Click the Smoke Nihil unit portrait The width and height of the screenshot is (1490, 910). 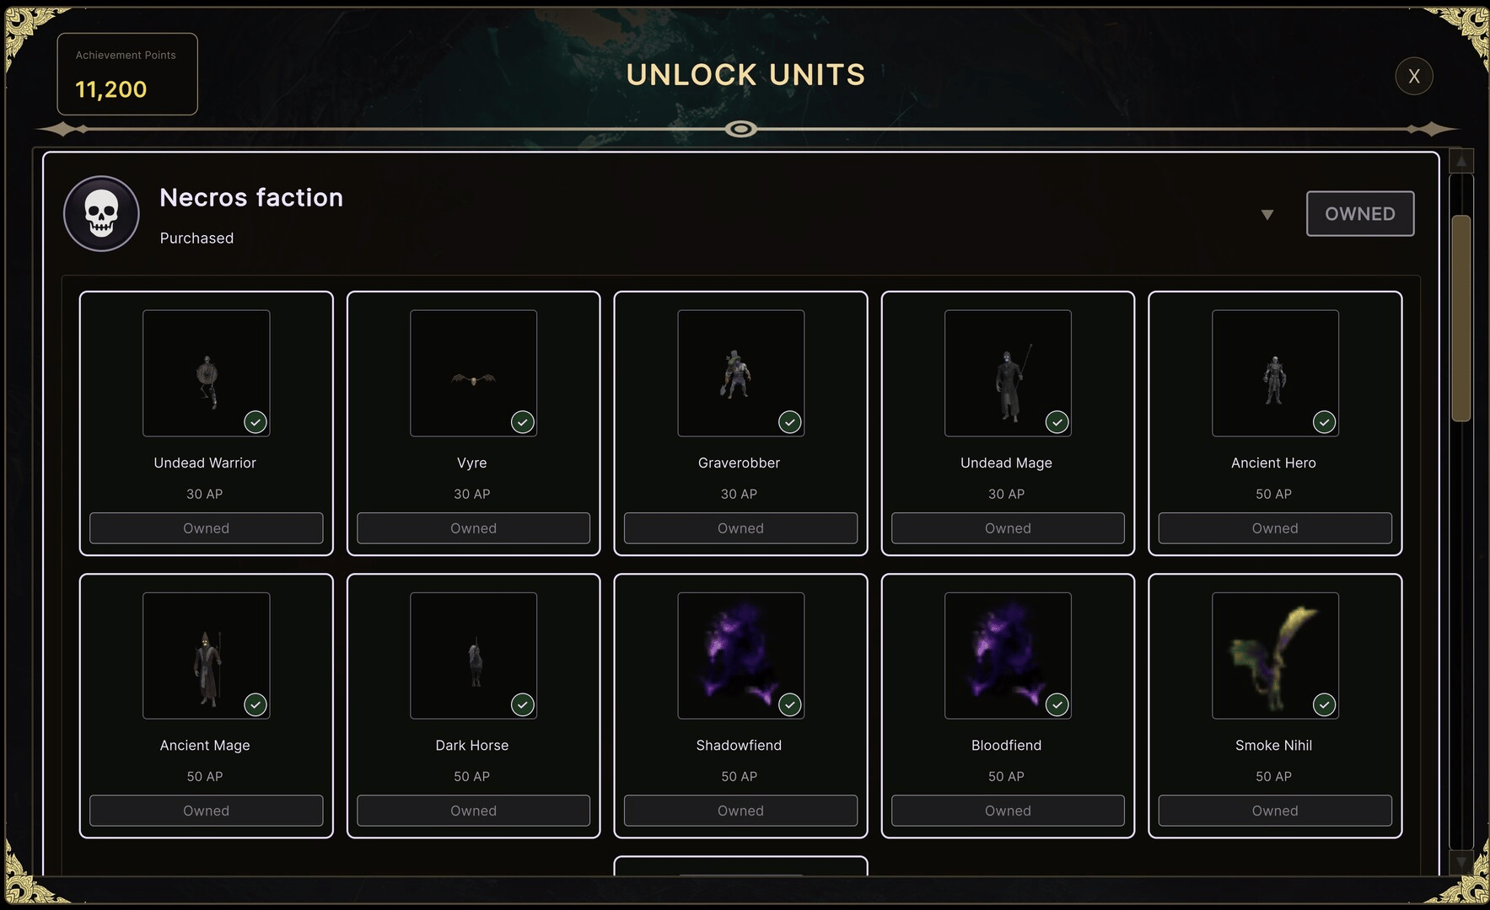click(1275, 656)
